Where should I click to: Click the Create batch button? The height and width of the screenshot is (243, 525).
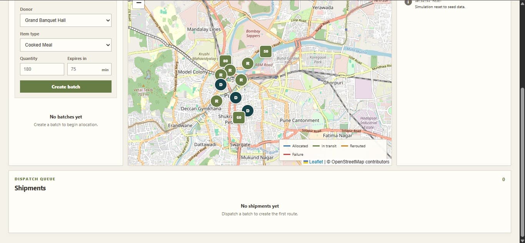(66, 87)
